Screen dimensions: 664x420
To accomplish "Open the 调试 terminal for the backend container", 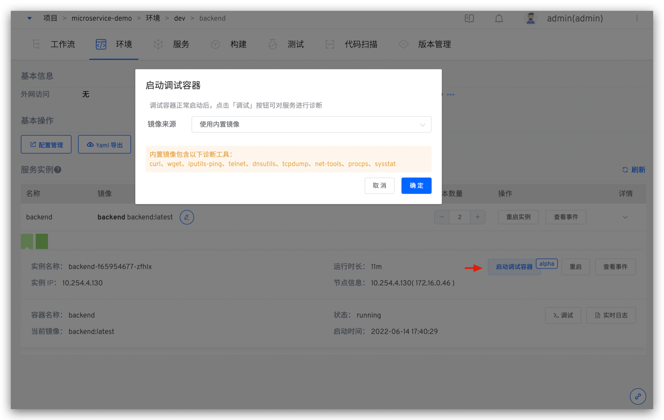I will click(563, 315).
